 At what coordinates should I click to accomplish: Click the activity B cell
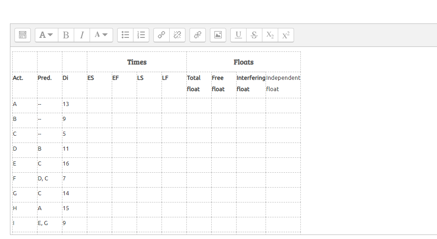click(x=25, y=120)
